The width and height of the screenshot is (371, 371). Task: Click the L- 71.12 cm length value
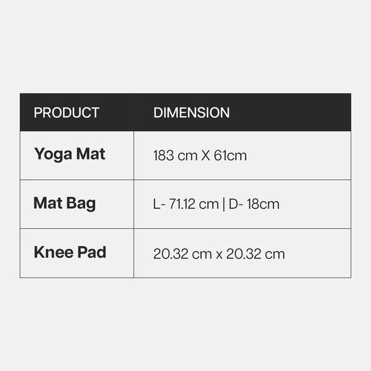tap(185, 204)
